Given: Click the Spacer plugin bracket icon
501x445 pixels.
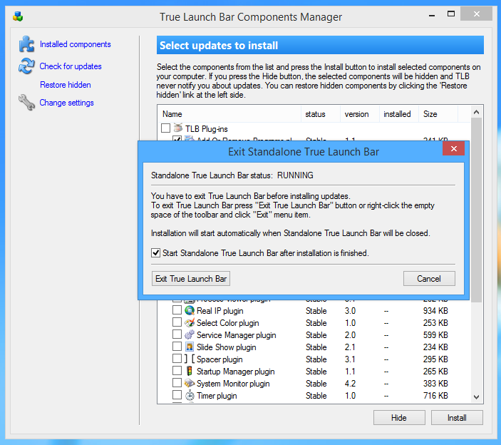Looking at the screenshot, I should point(190,359).
